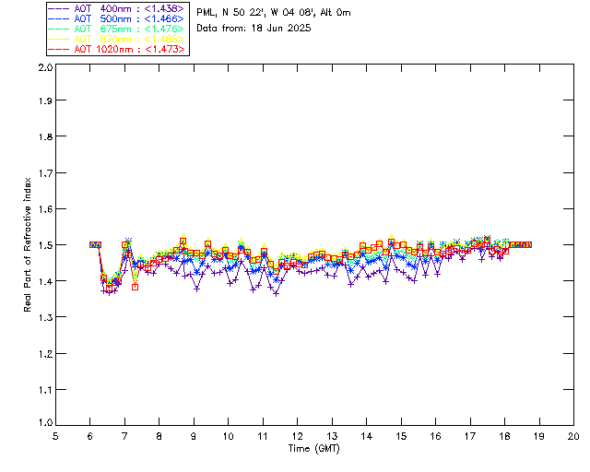This screenshot has width=590, height=472.
Task: Click the 7 x-axis tick label
Action: click(x=124, y=436)
